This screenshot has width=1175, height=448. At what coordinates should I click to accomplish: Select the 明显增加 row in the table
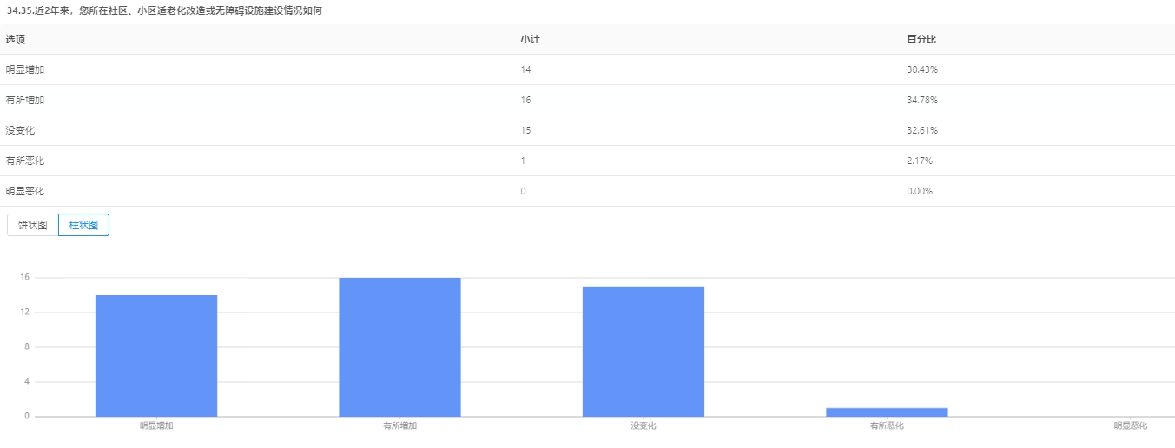coord(24,69)
